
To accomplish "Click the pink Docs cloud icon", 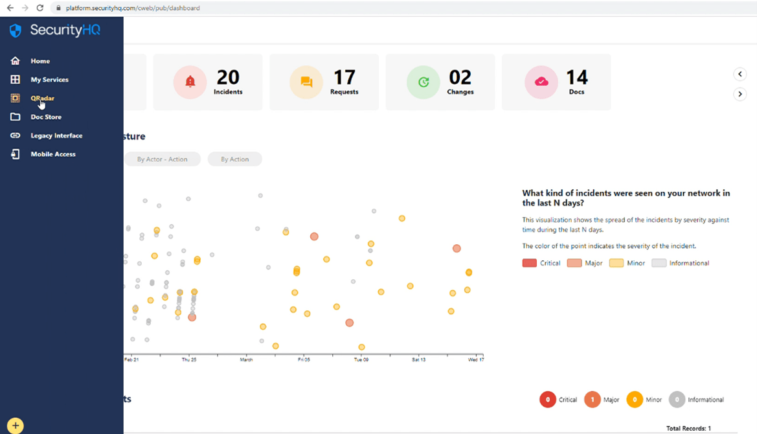I will pyautogui.click(x=541, y=82).
